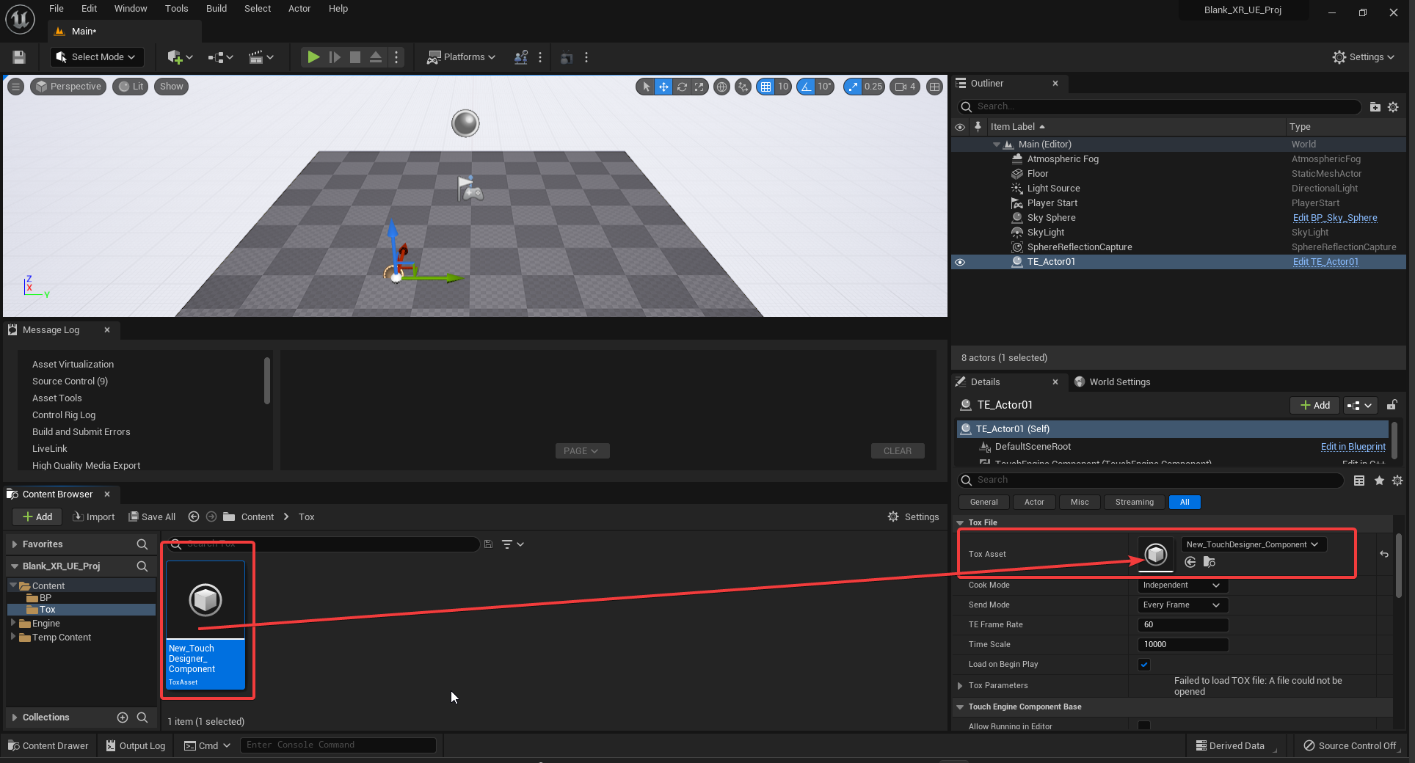The image size is (1415, 763).
Task: Open the Platforms dropdown
Action: click(462, 57)
